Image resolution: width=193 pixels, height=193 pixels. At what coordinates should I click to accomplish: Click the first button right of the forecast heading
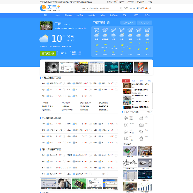click(x=128, y=23)
